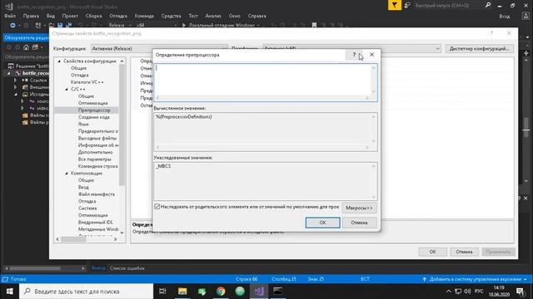The height and width of the screenshot is (299, 533).
Task: Open the Файл menu
Action: pos(10,16)
